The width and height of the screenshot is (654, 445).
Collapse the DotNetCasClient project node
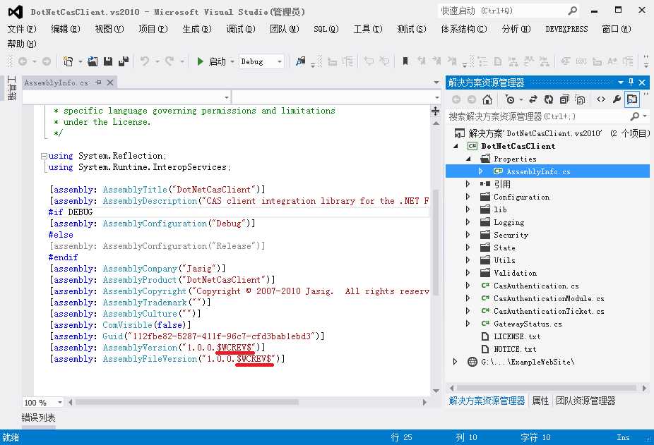point(456,146)
